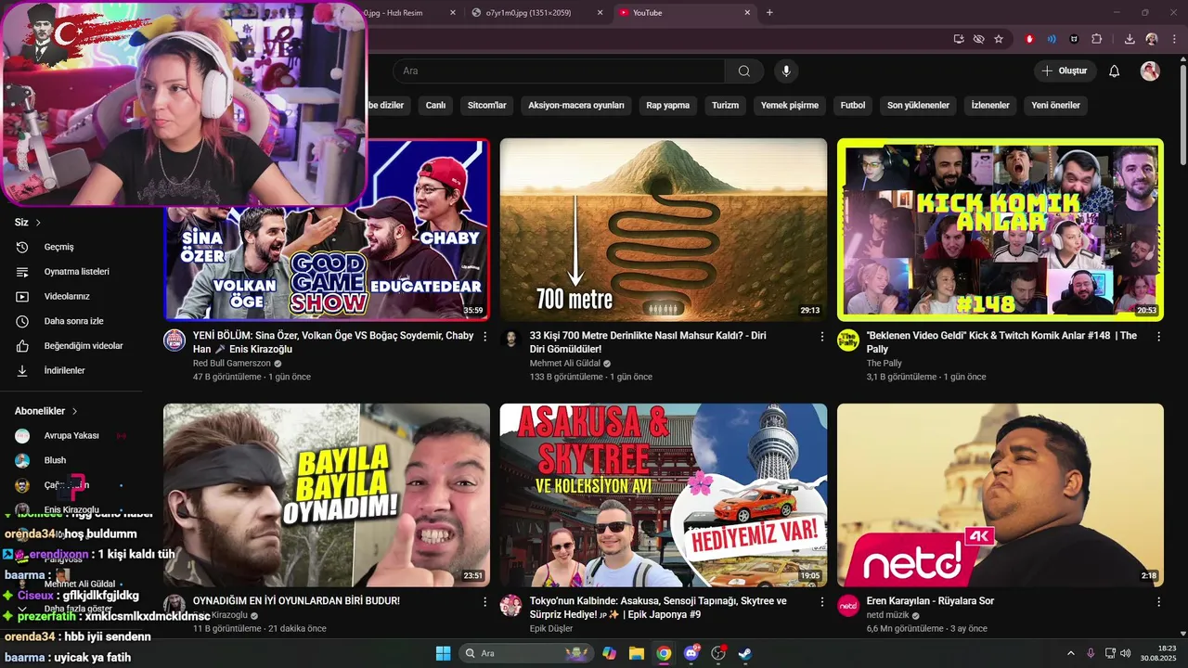The width and height of the screenshot is (1188, 668).
Task: Select the İzlenenler filter chip
Action: pyautogui.click(x=990, y=106)
